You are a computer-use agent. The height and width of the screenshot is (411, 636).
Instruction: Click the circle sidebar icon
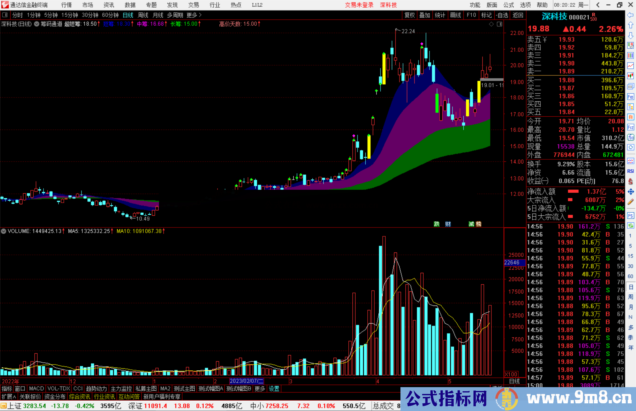coord(630,147)
